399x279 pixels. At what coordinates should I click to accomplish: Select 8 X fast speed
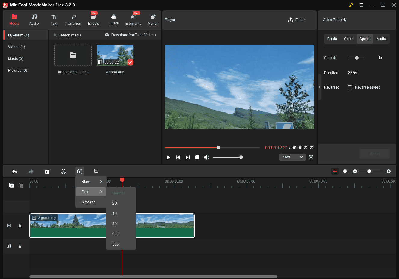click(x=121, y=224)
